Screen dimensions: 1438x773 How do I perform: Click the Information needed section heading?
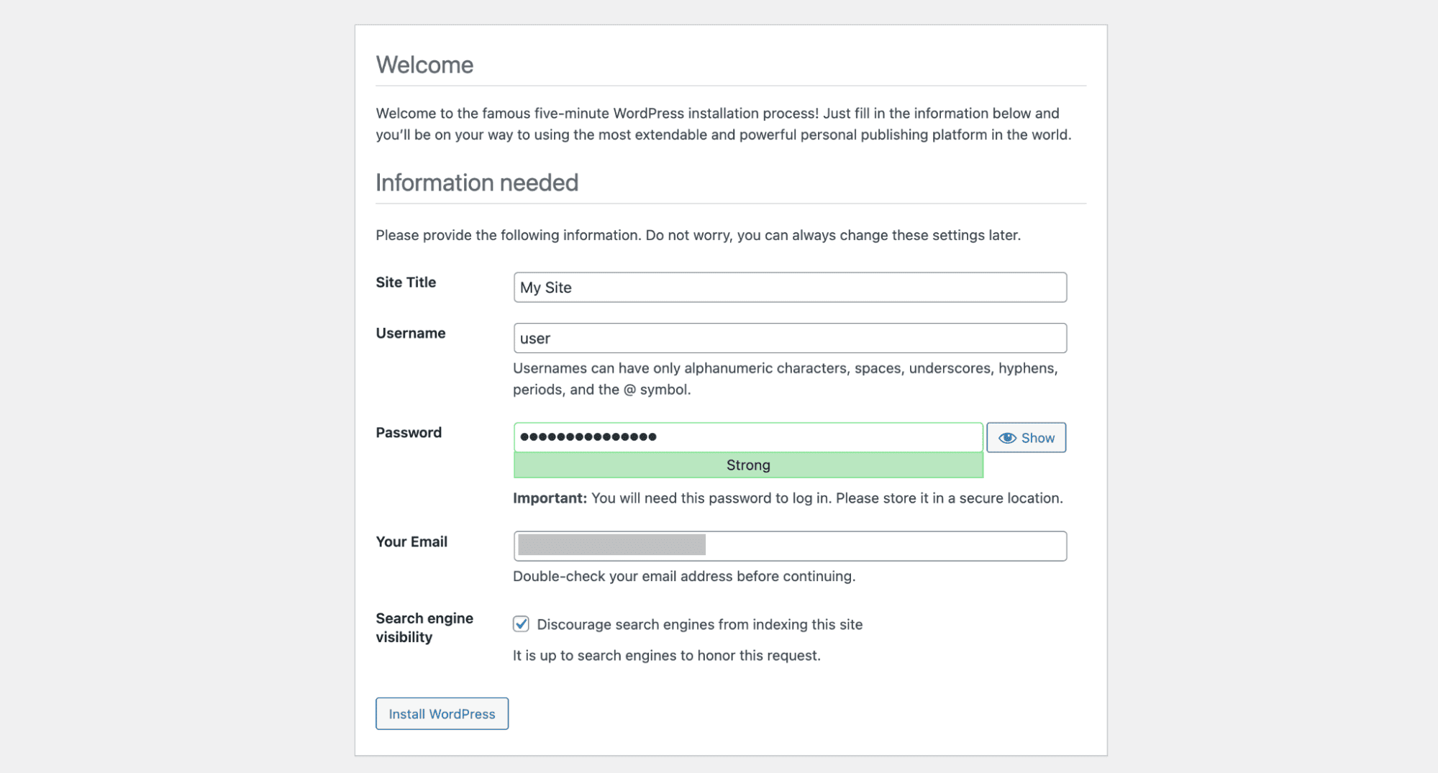tap(476, 183)
